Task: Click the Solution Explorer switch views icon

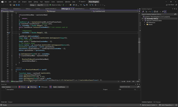Action: 143,12
